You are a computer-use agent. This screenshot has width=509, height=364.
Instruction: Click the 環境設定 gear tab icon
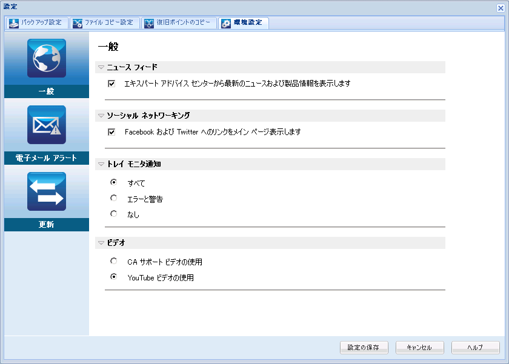pos(225,23)
